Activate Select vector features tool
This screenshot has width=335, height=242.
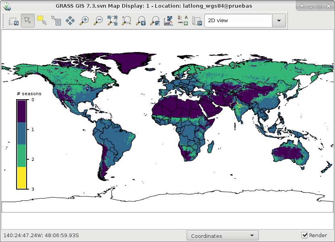[x=42, y=21]
